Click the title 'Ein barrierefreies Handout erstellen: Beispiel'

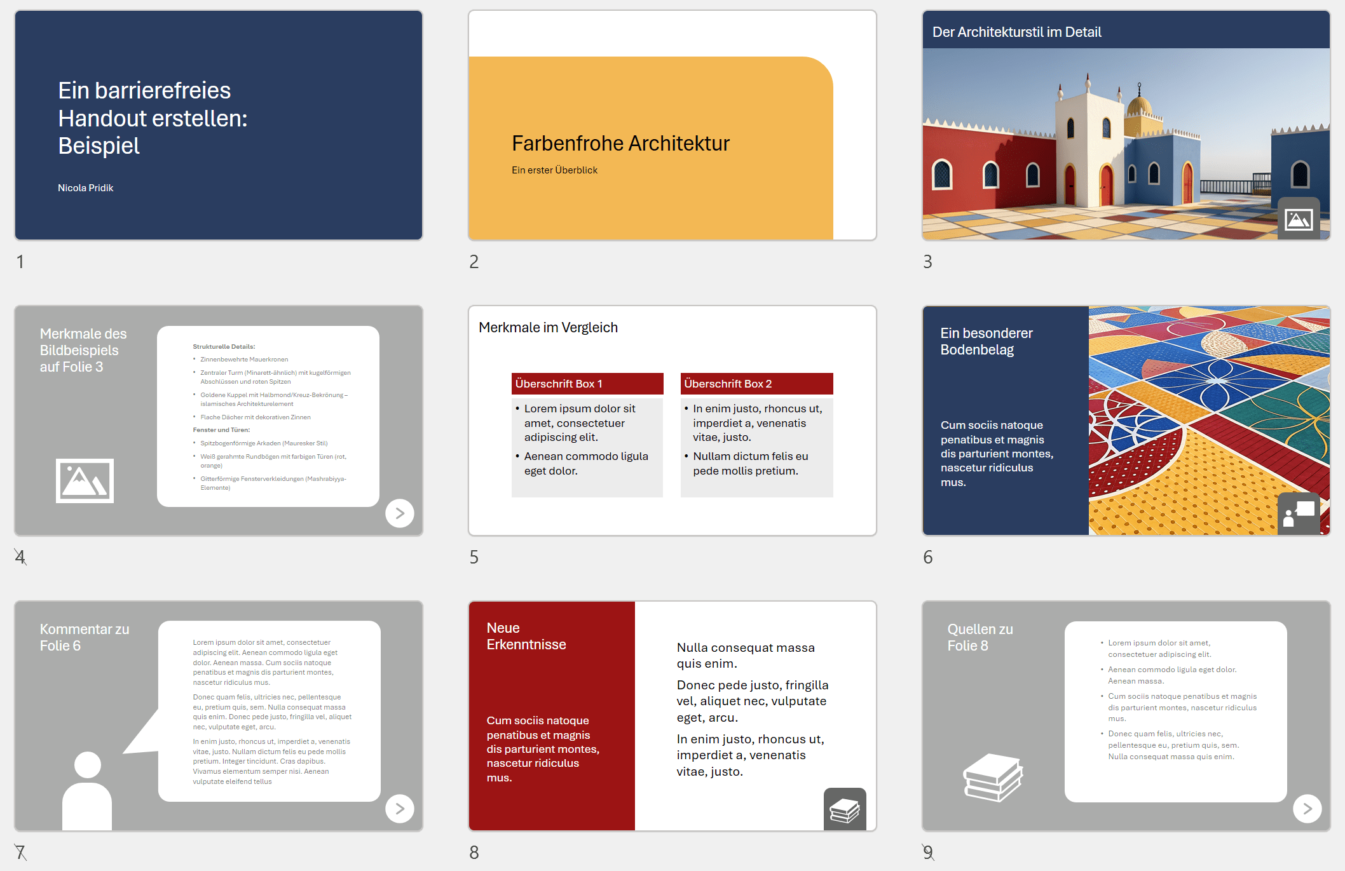pos(153,118)
